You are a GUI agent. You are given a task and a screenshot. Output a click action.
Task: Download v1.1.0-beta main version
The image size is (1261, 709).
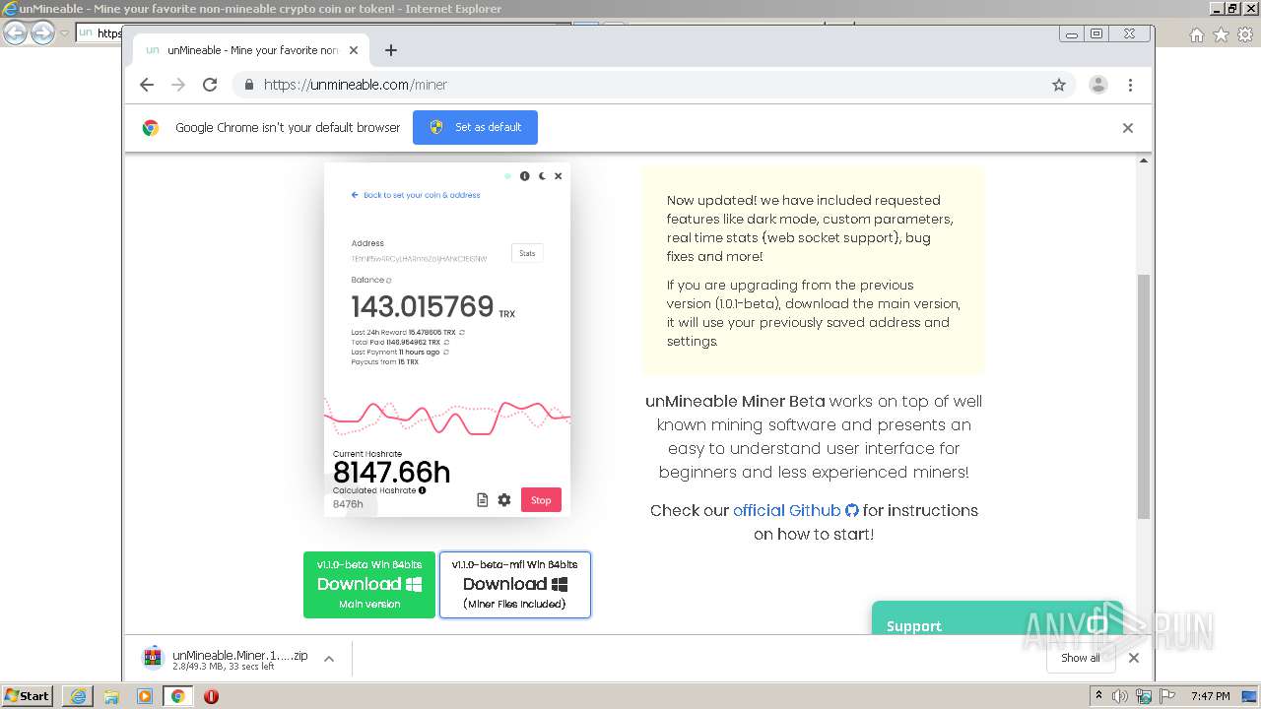[369, 585]
